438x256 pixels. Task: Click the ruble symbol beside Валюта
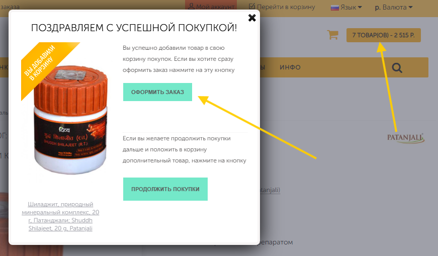(x=377, y=7)
